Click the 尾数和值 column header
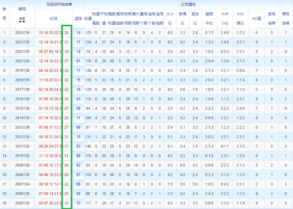Viewport: 293px width, 209px height. (x=112, y=19)
